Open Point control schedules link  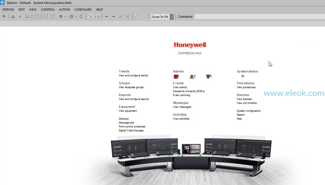tap(132, 127)
